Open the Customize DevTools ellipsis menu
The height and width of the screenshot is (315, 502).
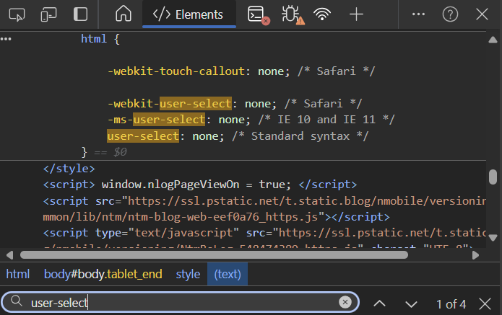tap(418, 14)
